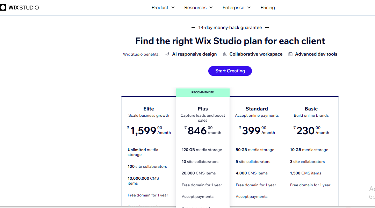Click the Advanced dev tools terminal icon

pyautogui.click(x=290, y=54)
